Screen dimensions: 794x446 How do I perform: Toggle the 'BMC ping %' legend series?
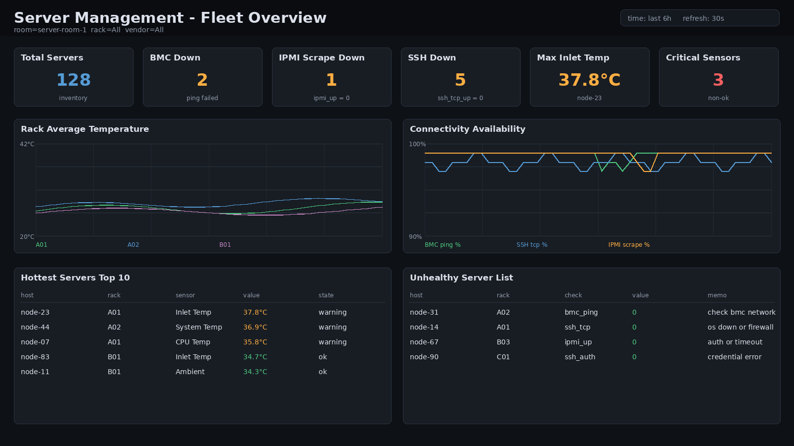coord(443,245)
